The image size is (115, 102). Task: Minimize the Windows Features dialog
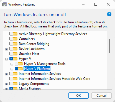83,4
